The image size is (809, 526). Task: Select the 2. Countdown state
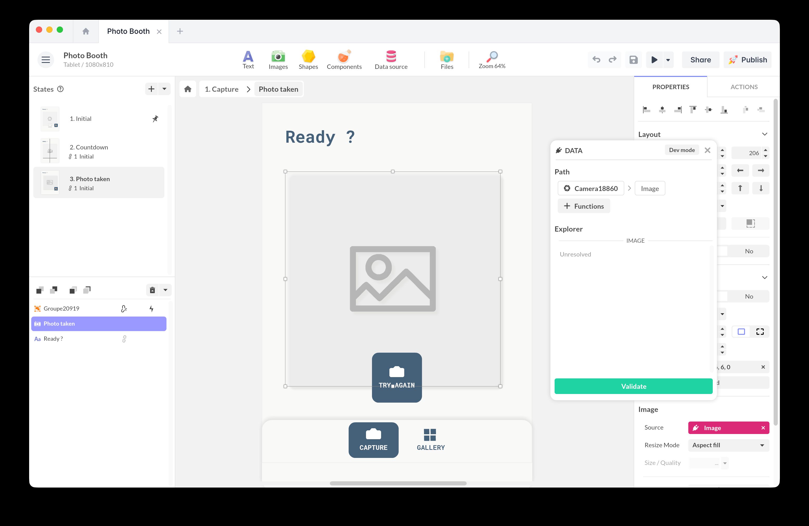point(99,151)
